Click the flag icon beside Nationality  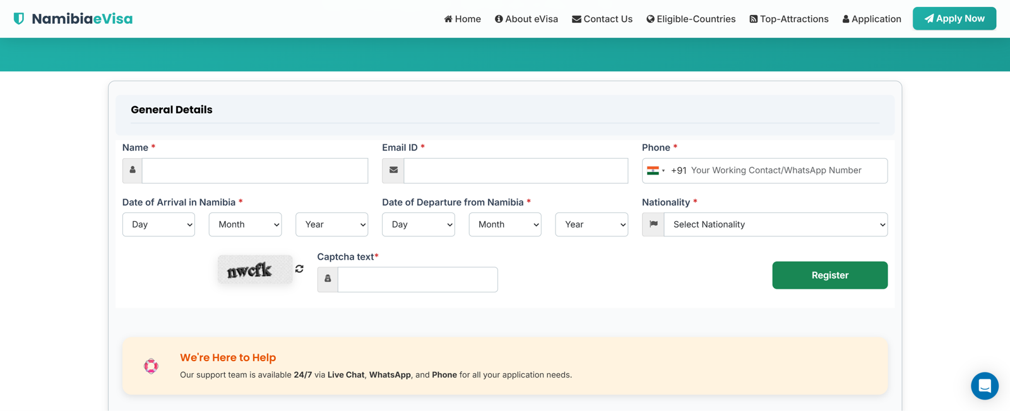pyautogui.click(x=653, y=224)
